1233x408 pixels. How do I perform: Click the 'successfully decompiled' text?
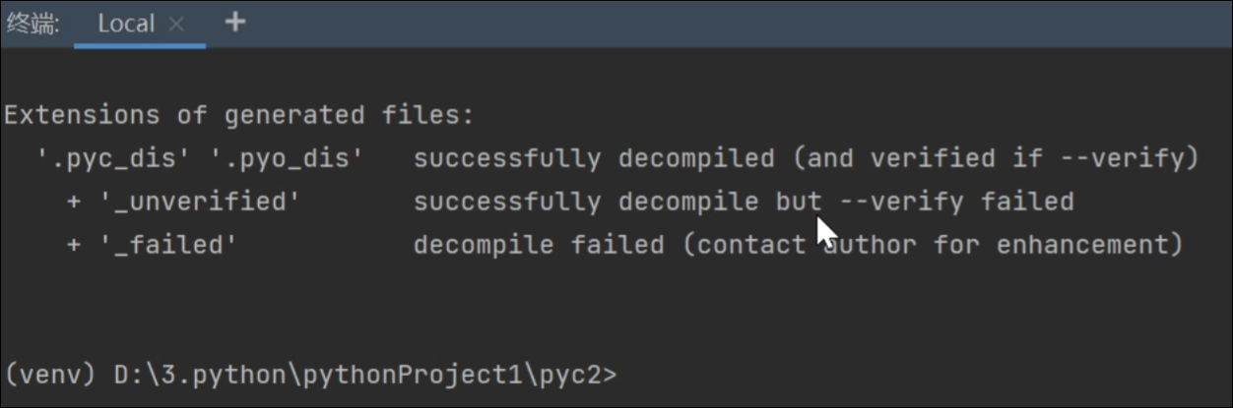coord(594,158)
